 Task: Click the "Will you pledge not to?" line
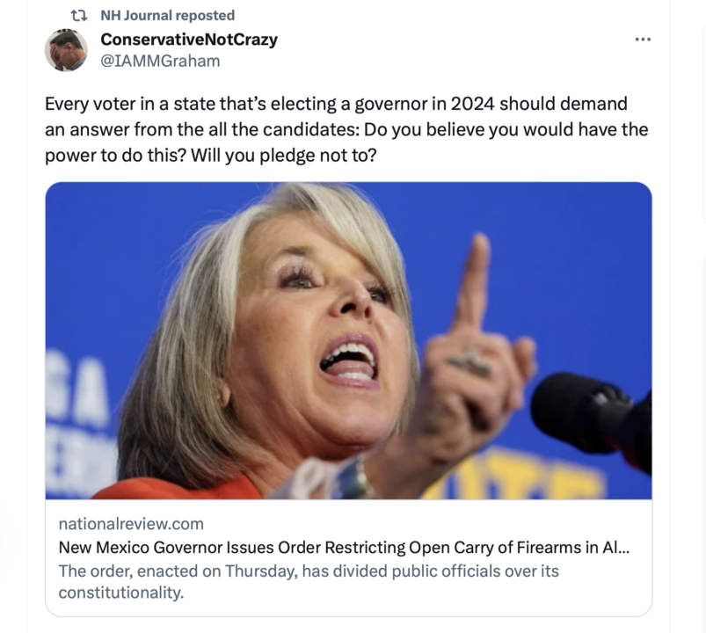284,156
